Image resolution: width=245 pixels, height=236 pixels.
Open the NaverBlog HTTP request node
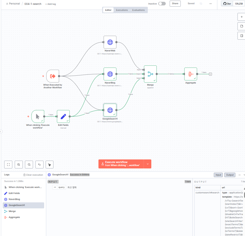pyautogui.click(x=110, y=74)
